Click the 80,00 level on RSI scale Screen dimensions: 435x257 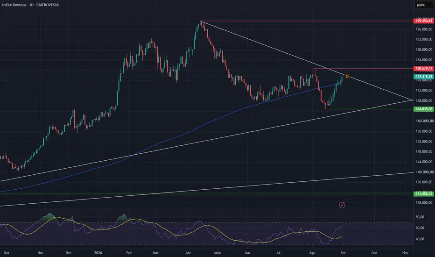pos(420,217)
